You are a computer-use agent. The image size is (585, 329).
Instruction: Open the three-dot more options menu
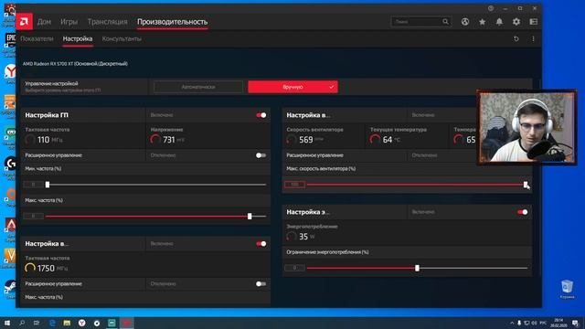[533, 38]
